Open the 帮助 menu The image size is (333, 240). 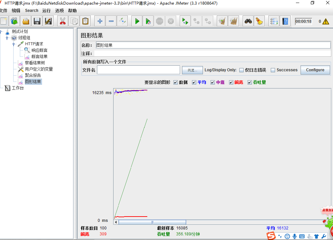tap(72, 11)
